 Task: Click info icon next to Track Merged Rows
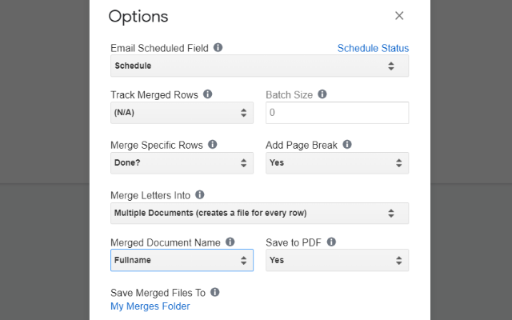pos(207,94)
